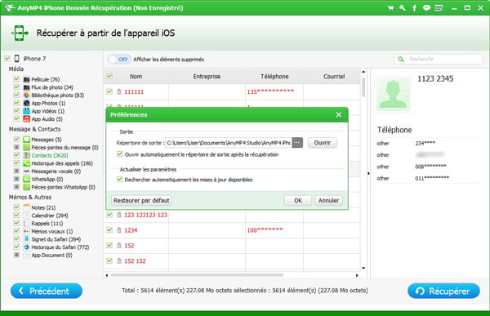
Task: Click the search magnifier icon
Action: [401, 59]
